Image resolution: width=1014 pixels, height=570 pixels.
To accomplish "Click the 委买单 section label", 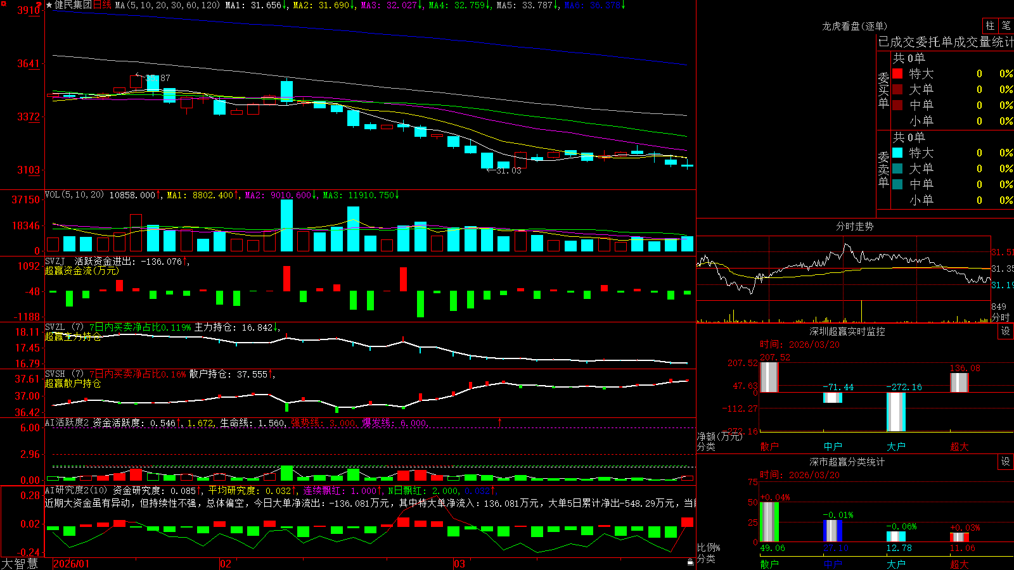I will 883,91.
